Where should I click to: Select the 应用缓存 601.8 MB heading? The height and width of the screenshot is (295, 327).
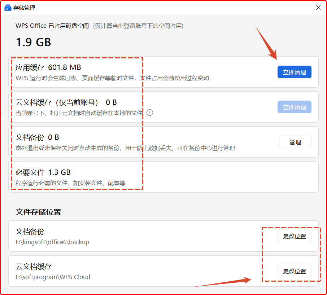(x=48, y=67)
